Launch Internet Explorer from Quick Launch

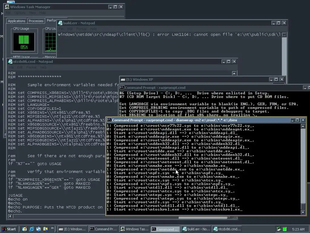coord(31,229)
